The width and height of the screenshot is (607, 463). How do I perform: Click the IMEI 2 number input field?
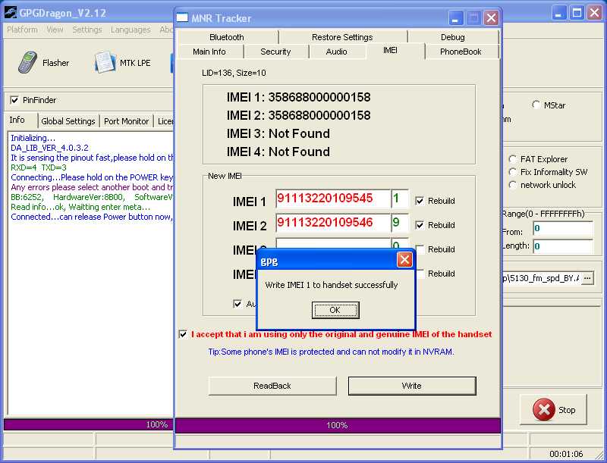pos(333,223)
